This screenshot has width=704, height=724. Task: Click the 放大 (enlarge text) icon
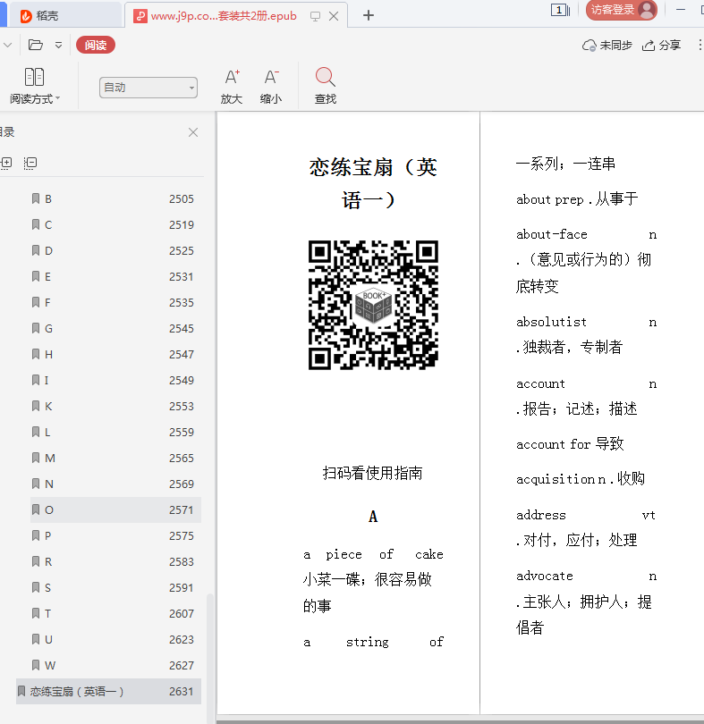pos(232,79)
